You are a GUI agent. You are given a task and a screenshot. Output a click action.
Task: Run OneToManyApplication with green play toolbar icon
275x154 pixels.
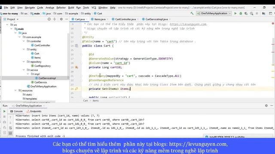click(x=235, y=13)
